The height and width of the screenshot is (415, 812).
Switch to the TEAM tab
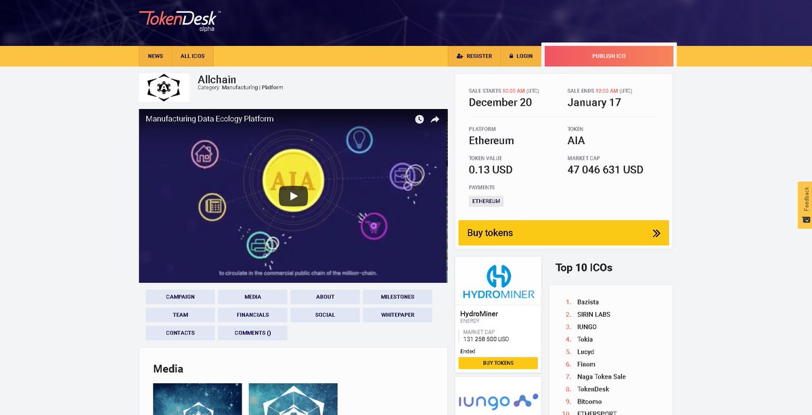pos(180,315)
